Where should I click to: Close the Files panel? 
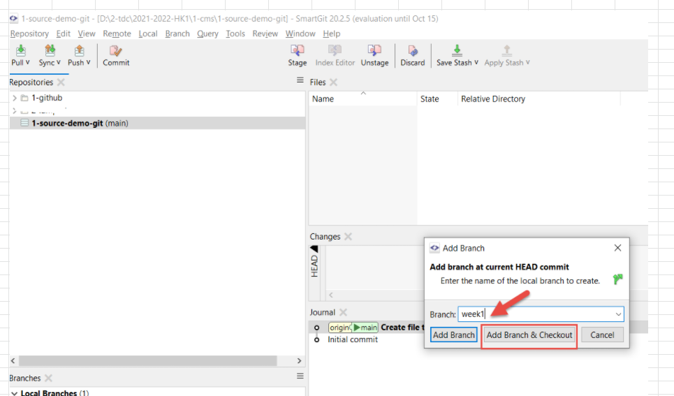coord(333,82)
